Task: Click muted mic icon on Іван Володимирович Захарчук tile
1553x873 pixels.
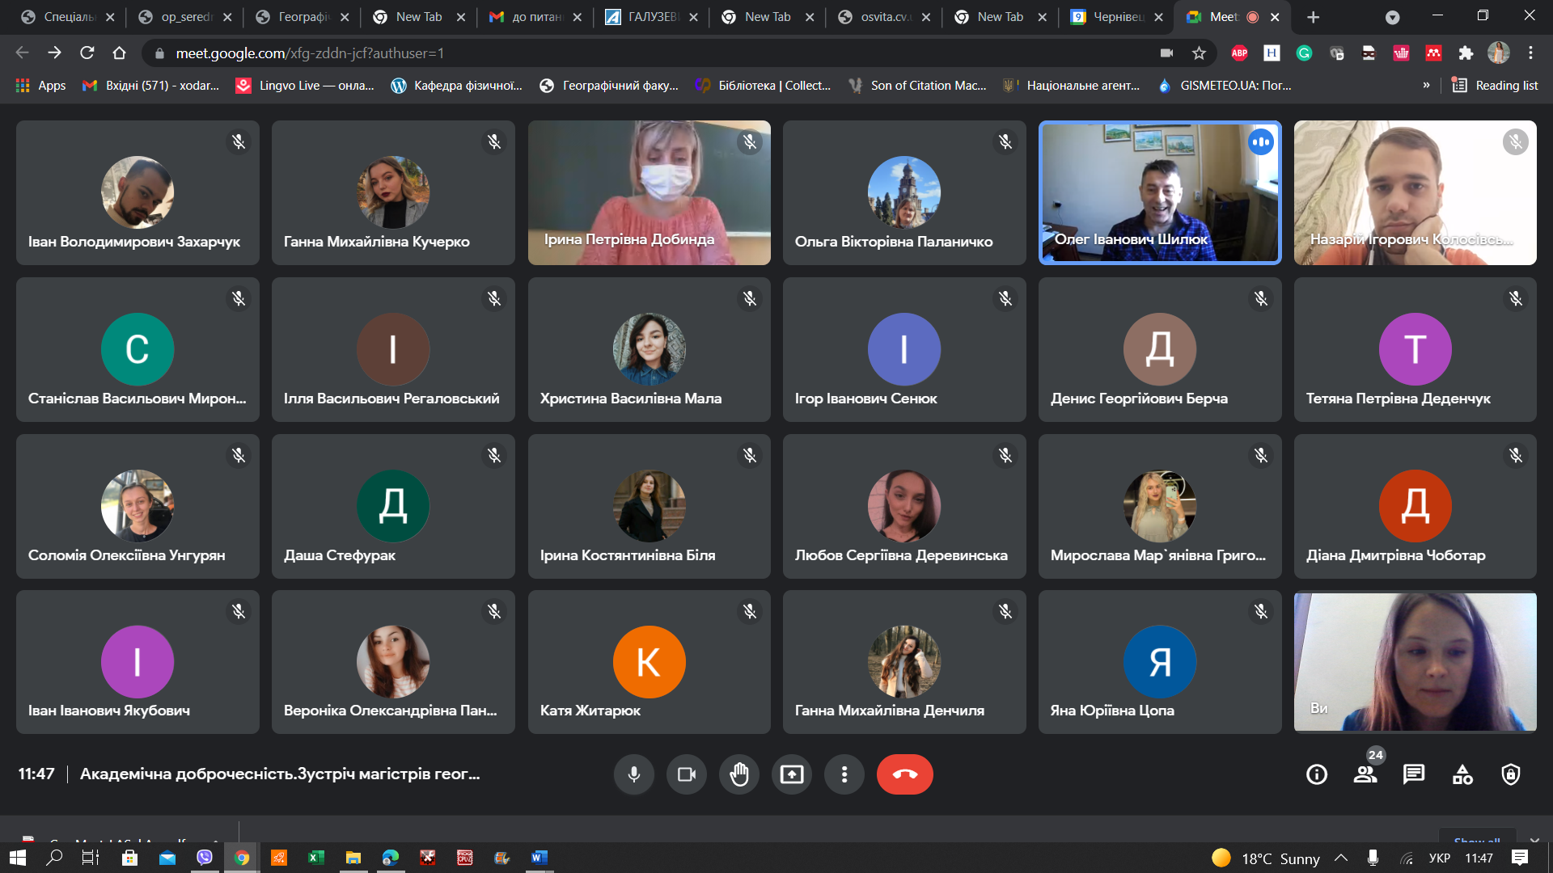Action: [x=239, y=142]
